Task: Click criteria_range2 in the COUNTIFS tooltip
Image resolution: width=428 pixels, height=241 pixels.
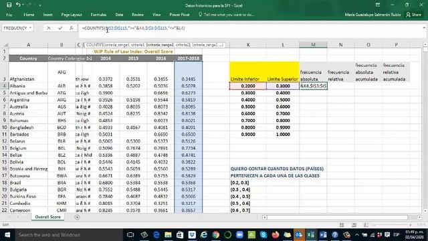Action: (x=160, y=45)
